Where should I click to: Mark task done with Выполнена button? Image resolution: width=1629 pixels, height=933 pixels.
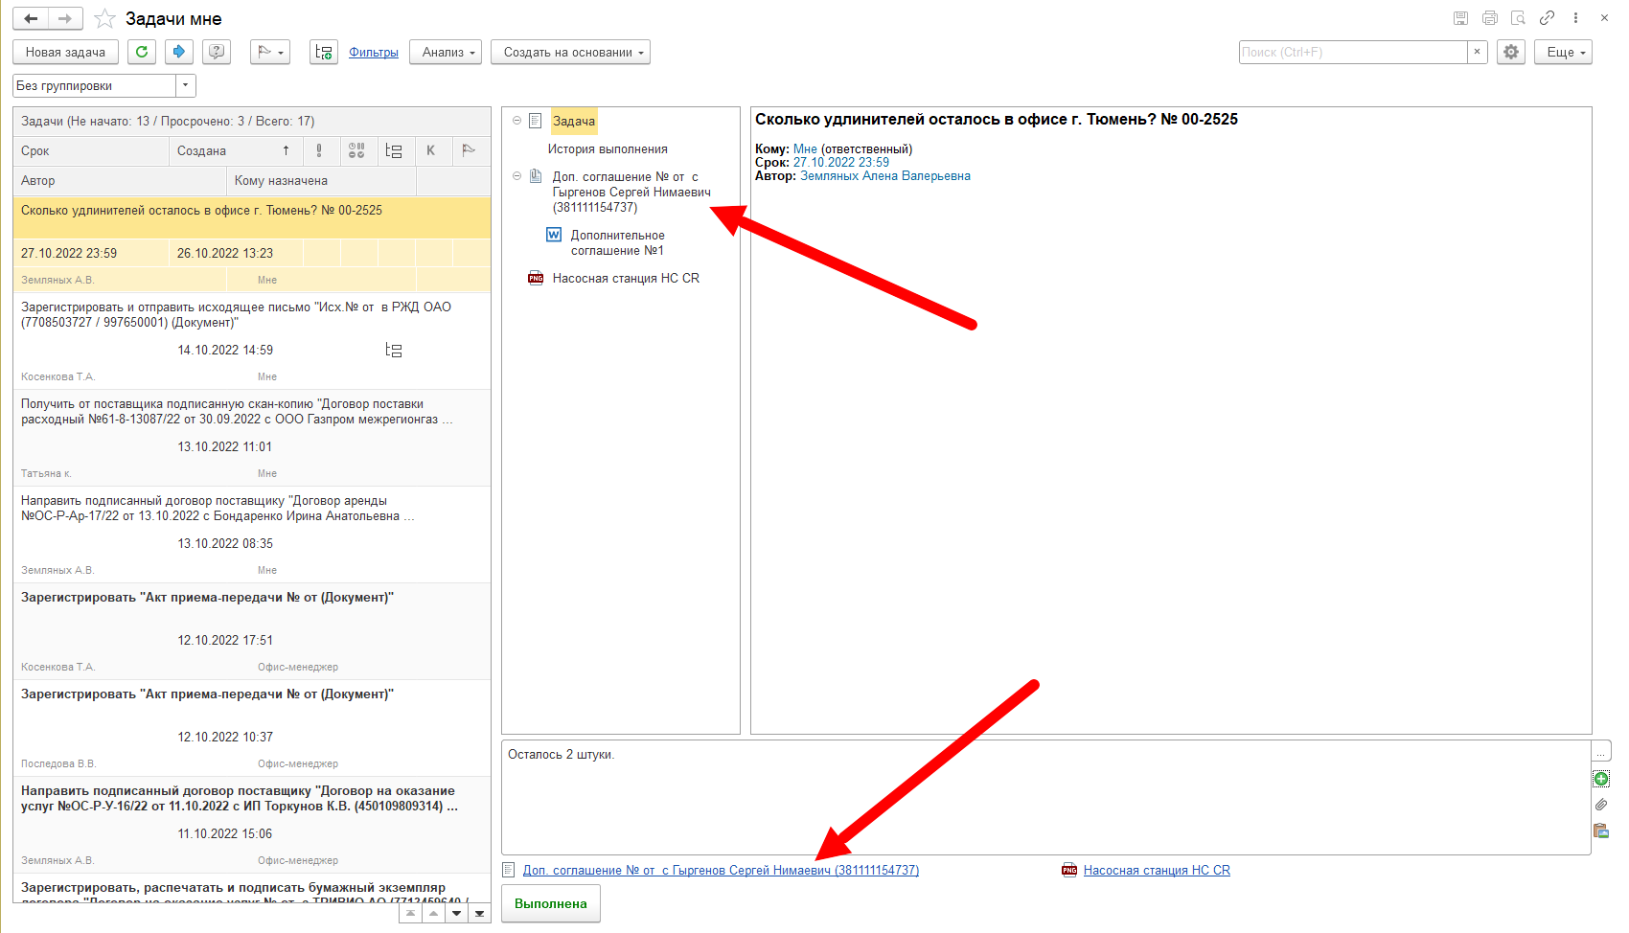(551, 903)
